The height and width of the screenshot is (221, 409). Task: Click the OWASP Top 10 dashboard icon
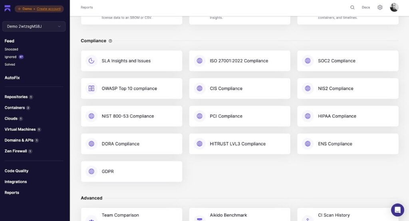(x=91, y=88)
